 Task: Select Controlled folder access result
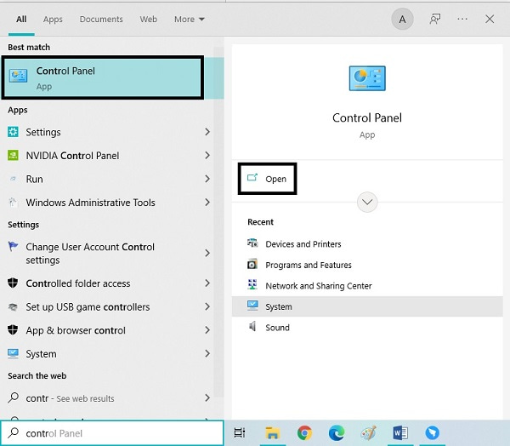point(78,283)
